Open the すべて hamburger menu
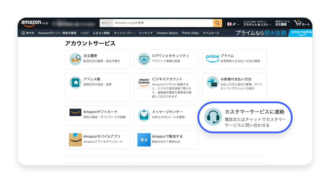 [x=28, y=33]
